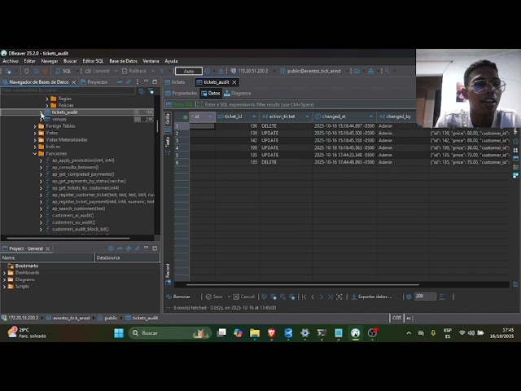Image resolution: width=521 pixels, height=391 pixels.
Task: Expand the Índices folder
Action: (35, 147)
